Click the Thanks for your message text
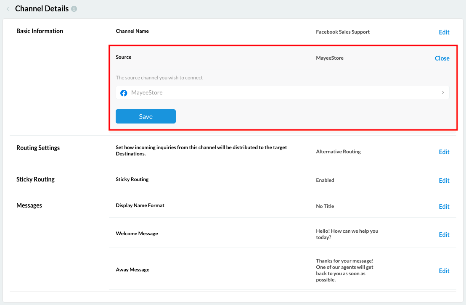 (x=345, y=270)
